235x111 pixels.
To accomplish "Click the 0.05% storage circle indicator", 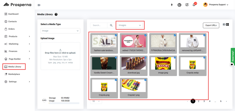I will click(44, 100).
